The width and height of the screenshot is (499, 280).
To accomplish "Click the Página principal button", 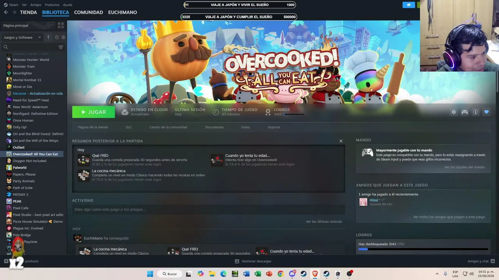I will point(28,25).
